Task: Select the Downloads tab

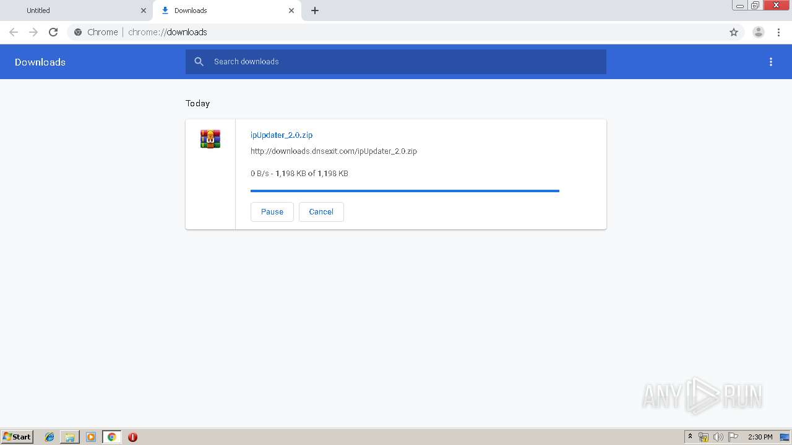Action: (227, 11)
